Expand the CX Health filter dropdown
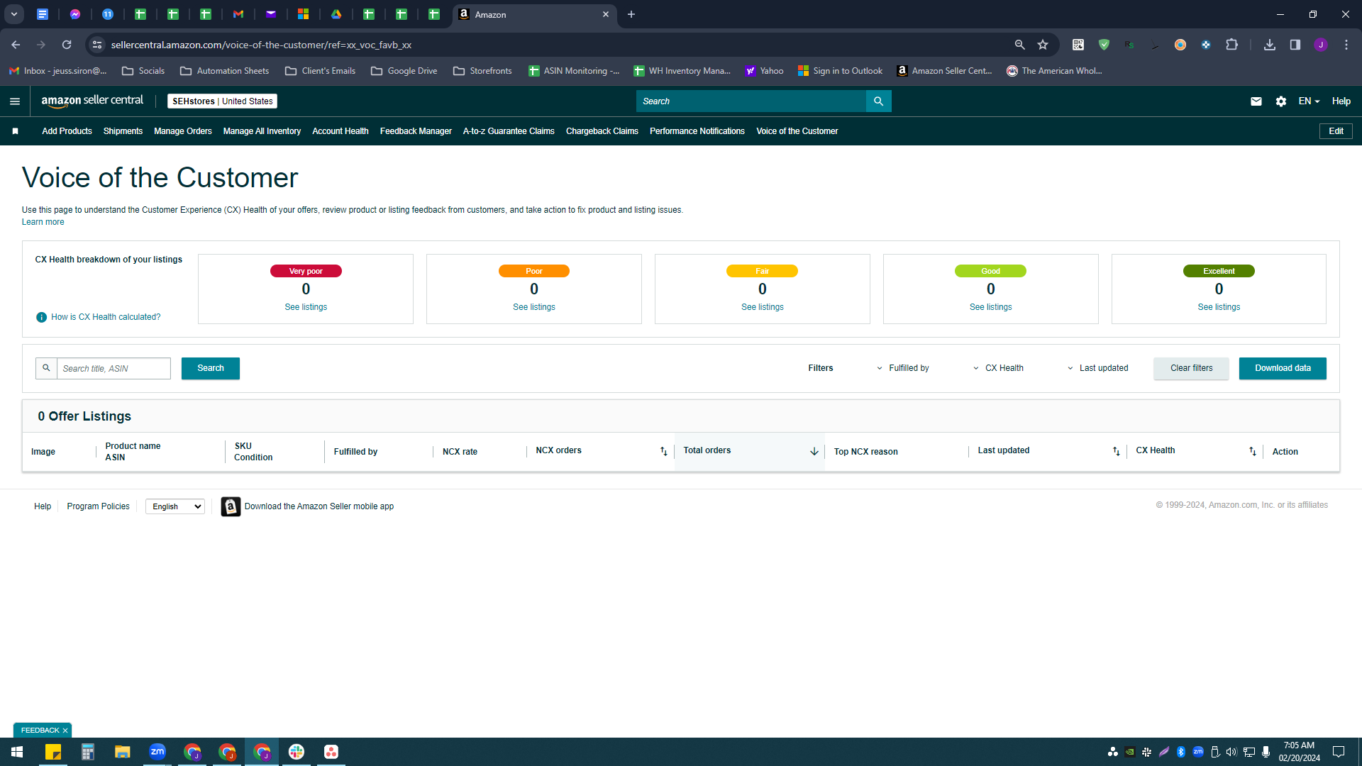Viewport: 1362px width, 766px height. tap(998, 368)
